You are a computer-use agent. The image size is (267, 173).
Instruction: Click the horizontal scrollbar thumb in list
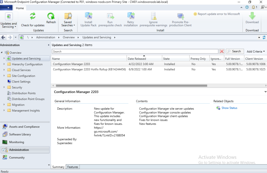(131, 86)
